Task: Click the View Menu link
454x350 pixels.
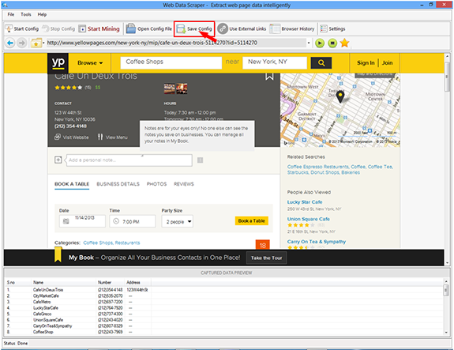Action: pyautogui.click(x=113, y=137)
